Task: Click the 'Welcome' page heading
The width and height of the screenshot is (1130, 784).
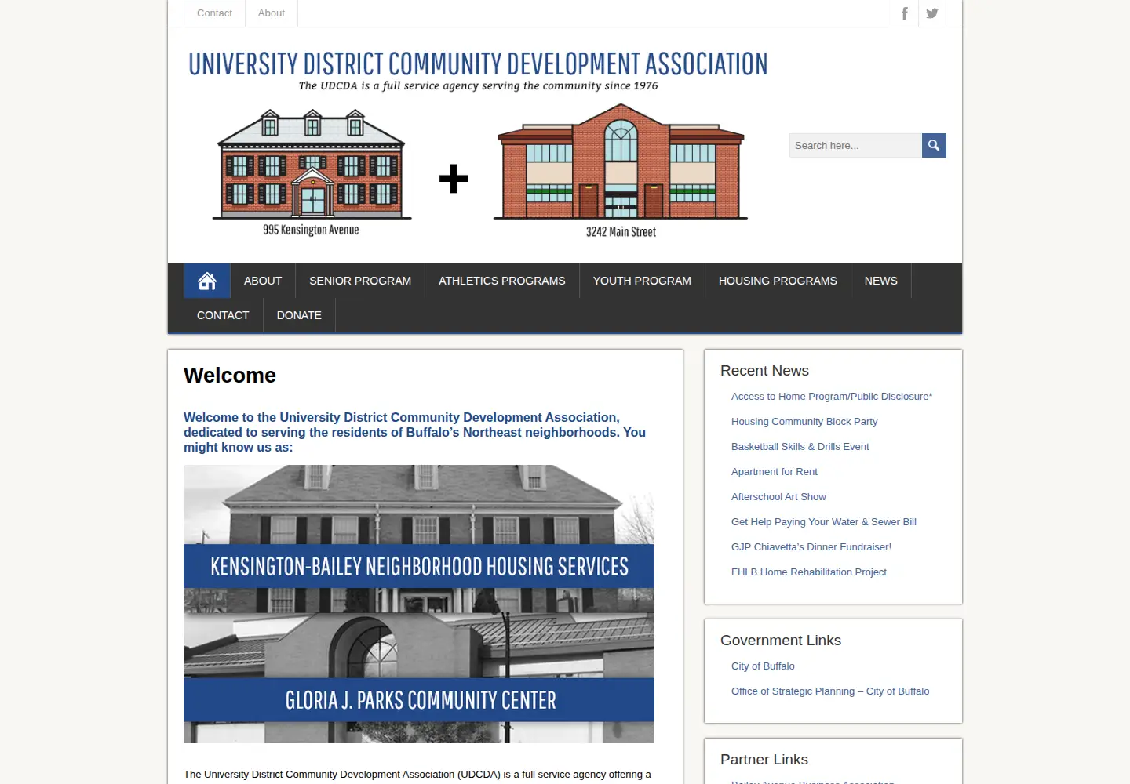Action: (x=230, y=376)
